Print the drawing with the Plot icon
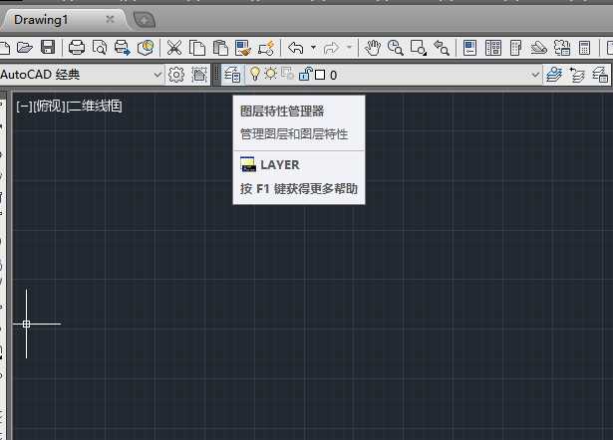Image resolution: width=613 pixels, height=440 pixels. pos(76,48)
